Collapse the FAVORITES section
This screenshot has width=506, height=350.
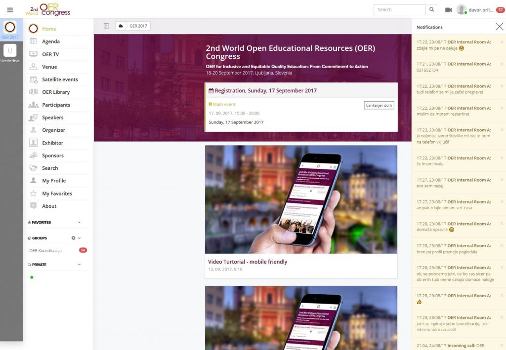click(80, 222)
